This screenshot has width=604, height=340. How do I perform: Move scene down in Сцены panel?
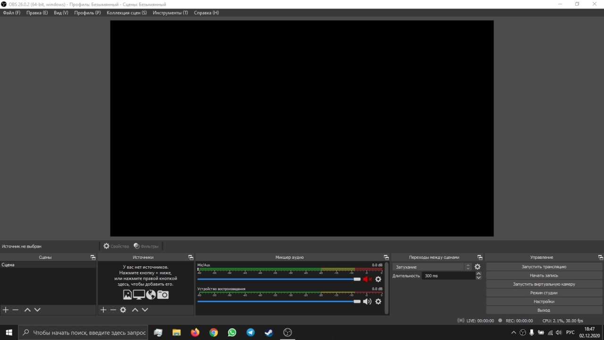[x=37, y=310]
